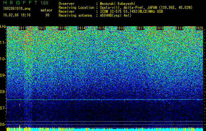Click the 1.0 frequency axis label

3,59
